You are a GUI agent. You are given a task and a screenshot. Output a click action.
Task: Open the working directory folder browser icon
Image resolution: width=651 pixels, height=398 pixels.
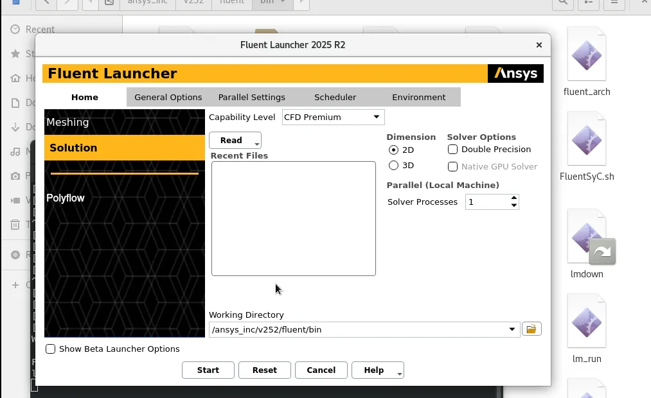click(531, 329)
